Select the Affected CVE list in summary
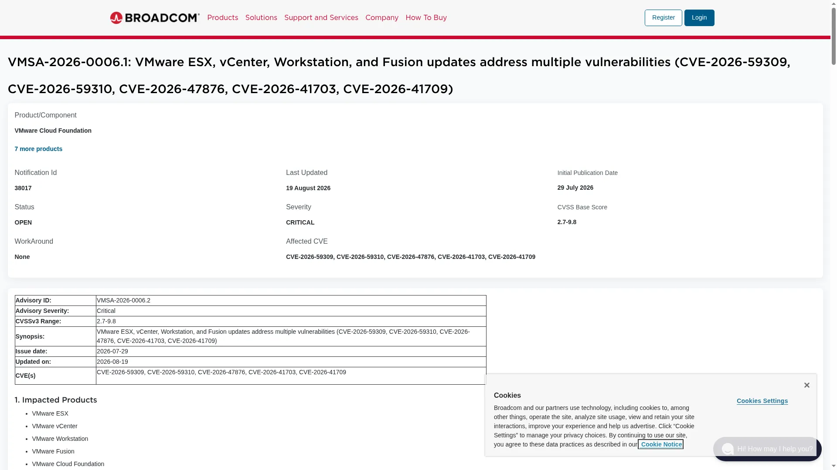The height and width of the screenshot is (470, 837). [411, 257]
